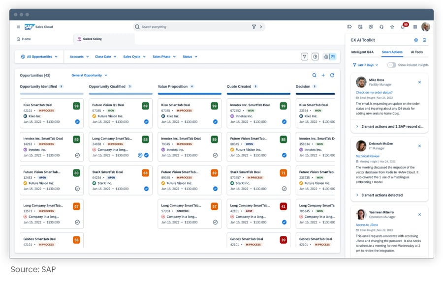Toggle check mark on Kixo deal 42101
This screenshot has height=282, width=443.
click(77, 122)
